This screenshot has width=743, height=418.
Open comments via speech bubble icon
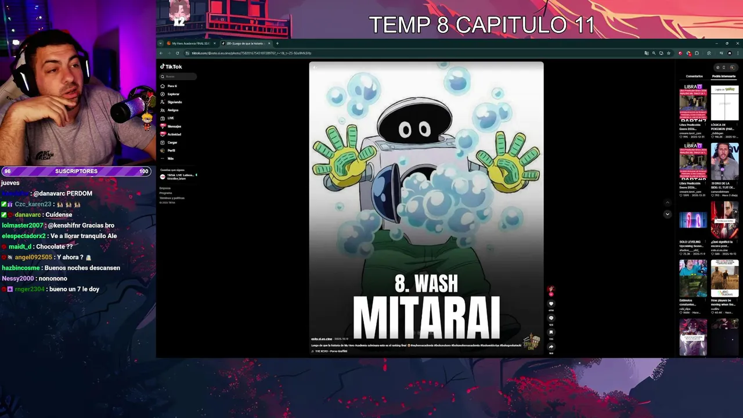551,318
